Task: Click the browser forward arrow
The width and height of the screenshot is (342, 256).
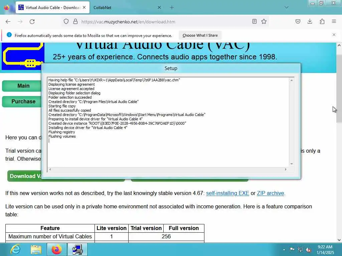Action: [x=20, y=22]
